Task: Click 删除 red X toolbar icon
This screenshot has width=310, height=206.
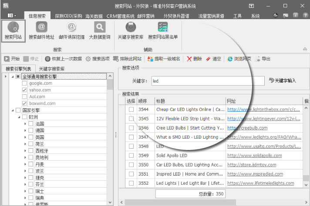Action: pyautogui.click(x=194, y=59)
